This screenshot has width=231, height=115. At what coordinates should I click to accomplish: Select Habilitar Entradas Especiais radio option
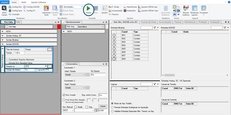tap(112, 111)
